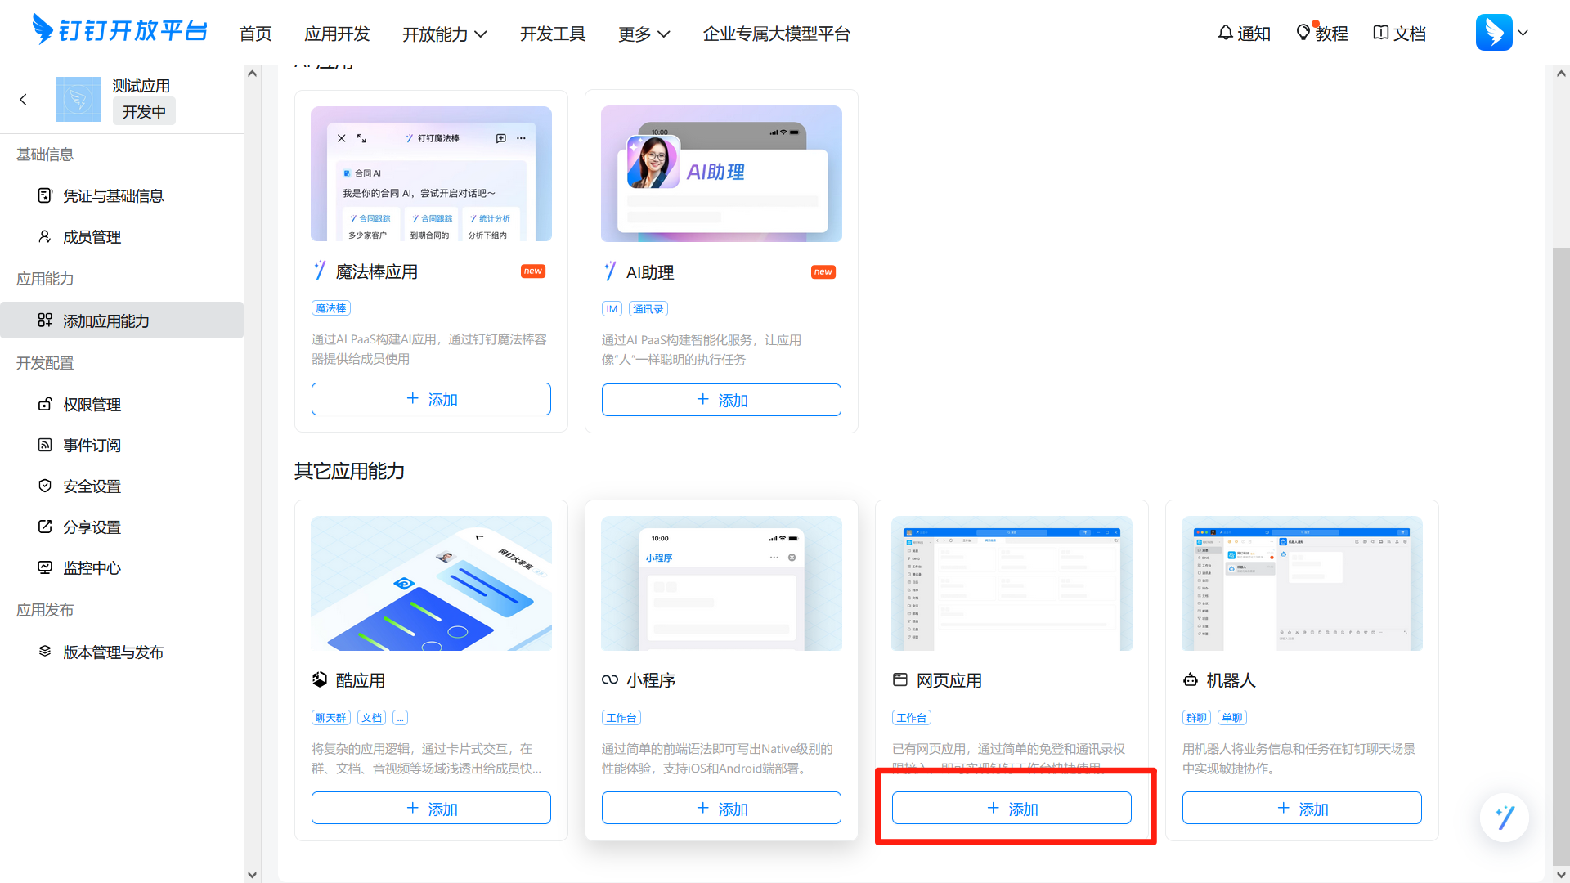This screenshot has height=883, width=1570.
Task: Click the 监控中心 monitor icon
Action: pyautogui.click(x=45, y=567)
